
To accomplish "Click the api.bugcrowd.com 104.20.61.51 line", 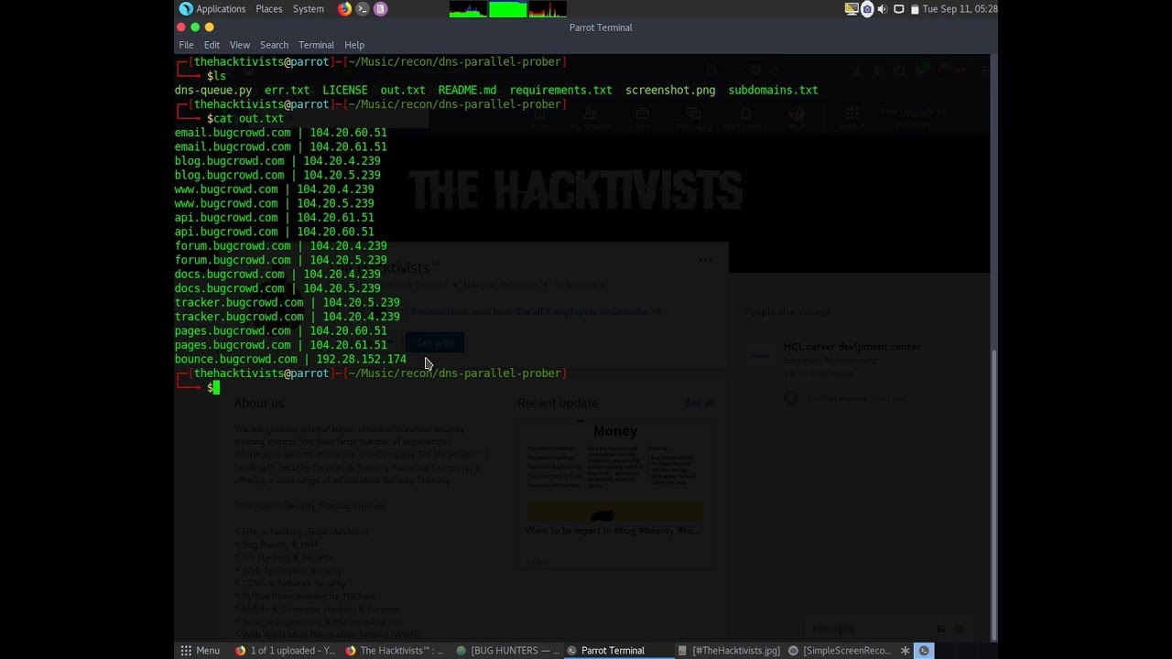I will tap(275, 218).
